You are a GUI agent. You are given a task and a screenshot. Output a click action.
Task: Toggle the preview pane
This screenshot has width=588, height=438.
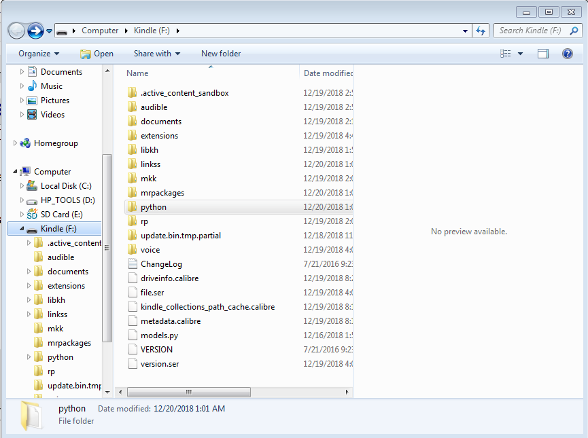click(543, 54)
